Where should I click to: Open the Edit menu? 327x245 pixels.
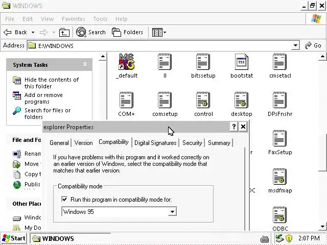point(28,19)
